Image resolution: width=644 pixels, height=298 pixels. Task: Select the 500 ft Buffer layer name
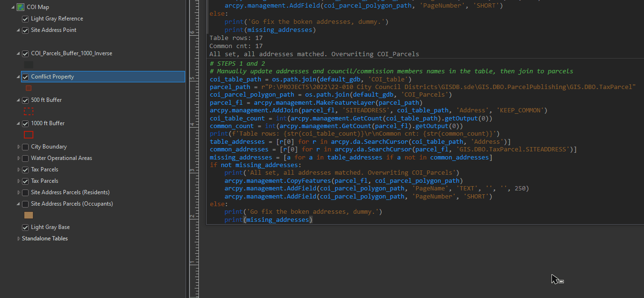point(47,100)
